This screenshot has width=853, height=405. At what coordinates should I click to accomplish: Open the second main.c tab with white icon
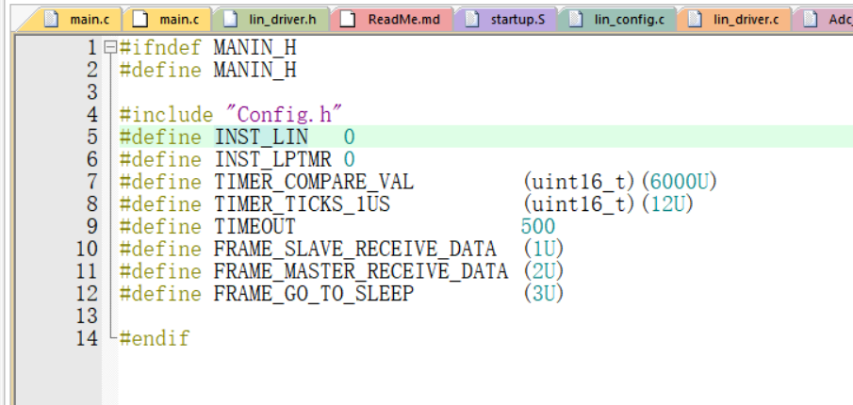pos(168,20)
